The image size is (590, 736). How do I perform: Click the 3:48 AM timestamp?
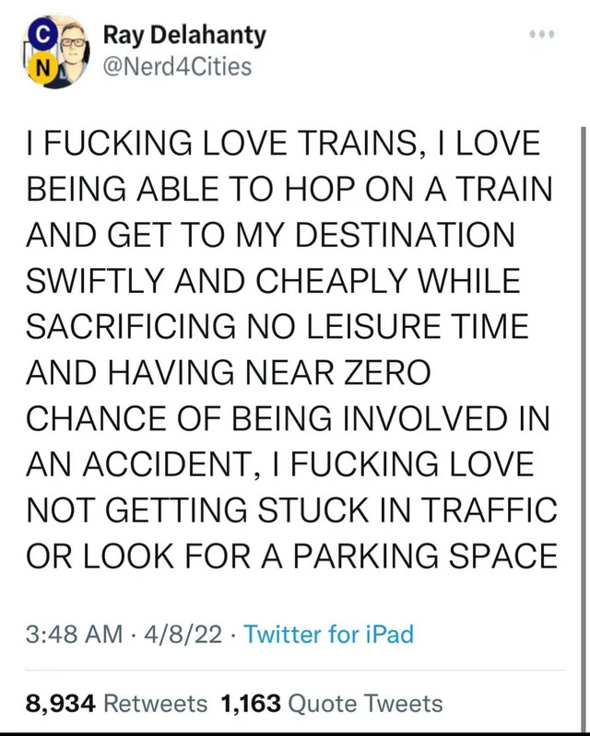(x=75, y=635)
